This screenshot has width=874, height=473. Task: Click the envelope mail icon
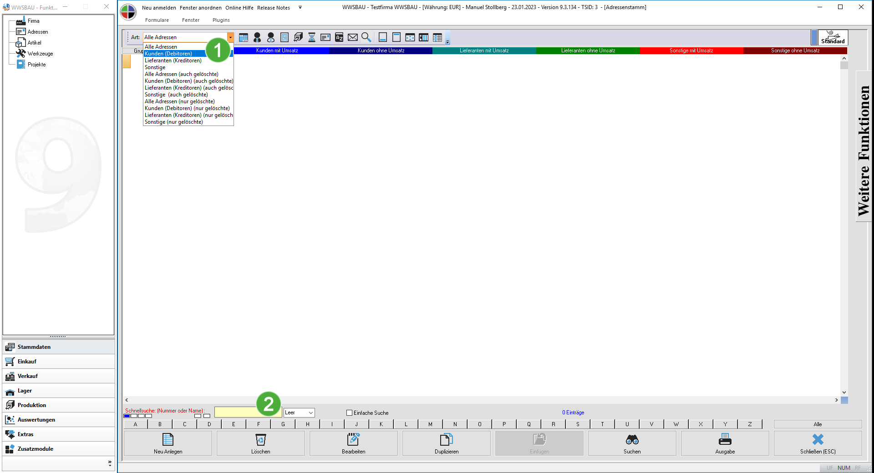click(x=353, y=37)
